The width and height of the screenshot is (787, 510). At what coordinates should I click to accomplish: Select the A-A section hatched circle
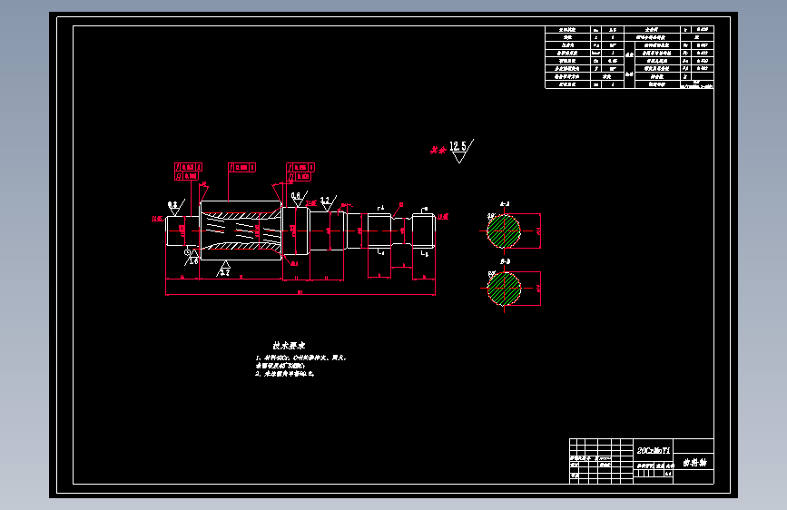[504, 231]
